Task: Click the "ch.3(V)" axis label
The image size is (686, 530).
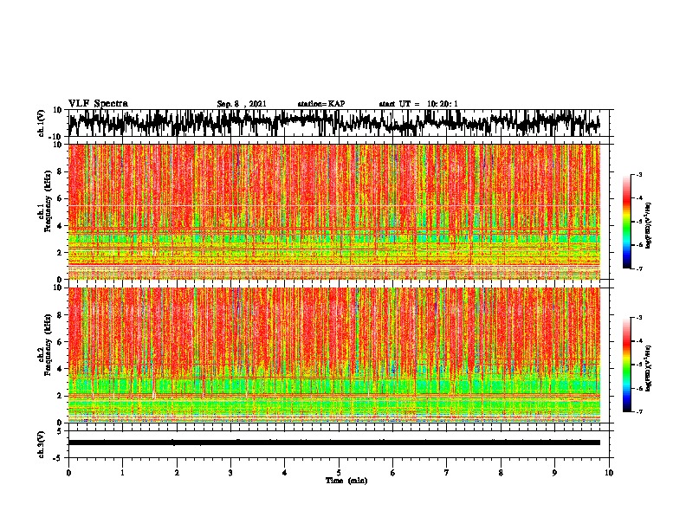Action: tap(42, 444)
